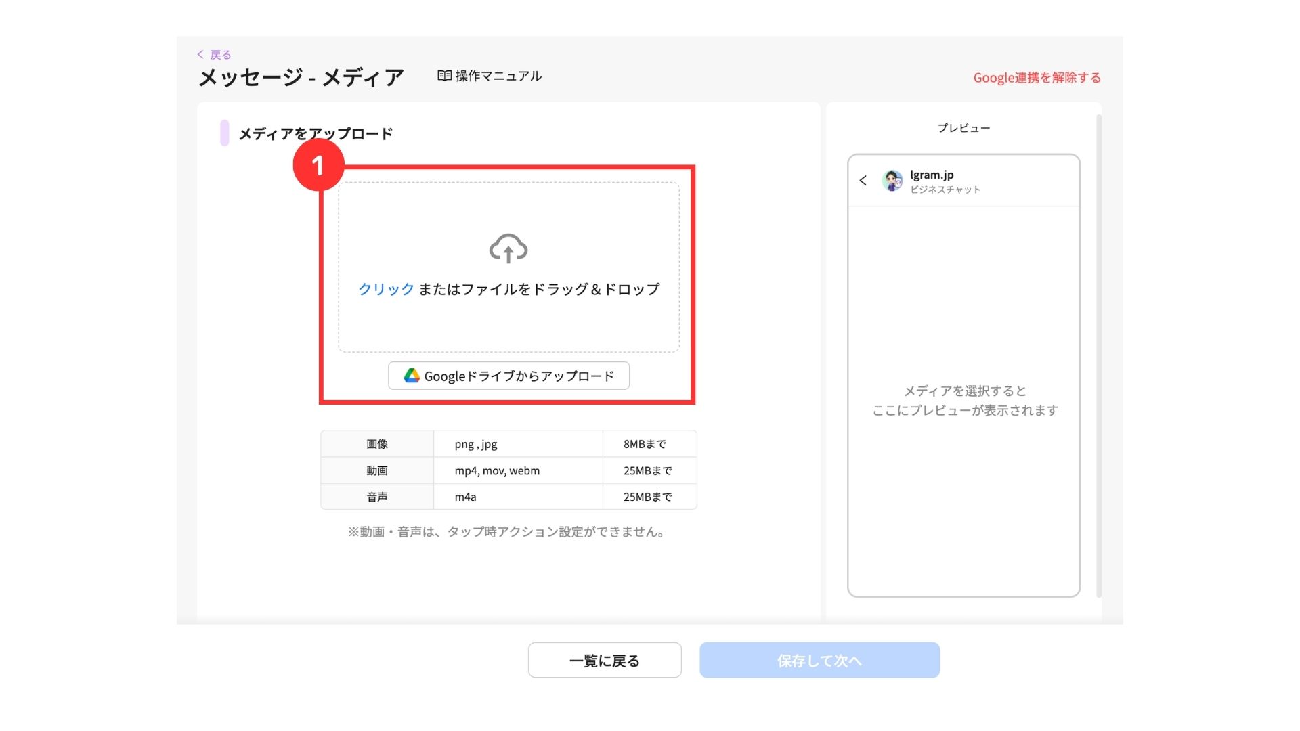Click Google連携を解除する link
This screenshot has width=1300, height=731.
point(1037,78)
